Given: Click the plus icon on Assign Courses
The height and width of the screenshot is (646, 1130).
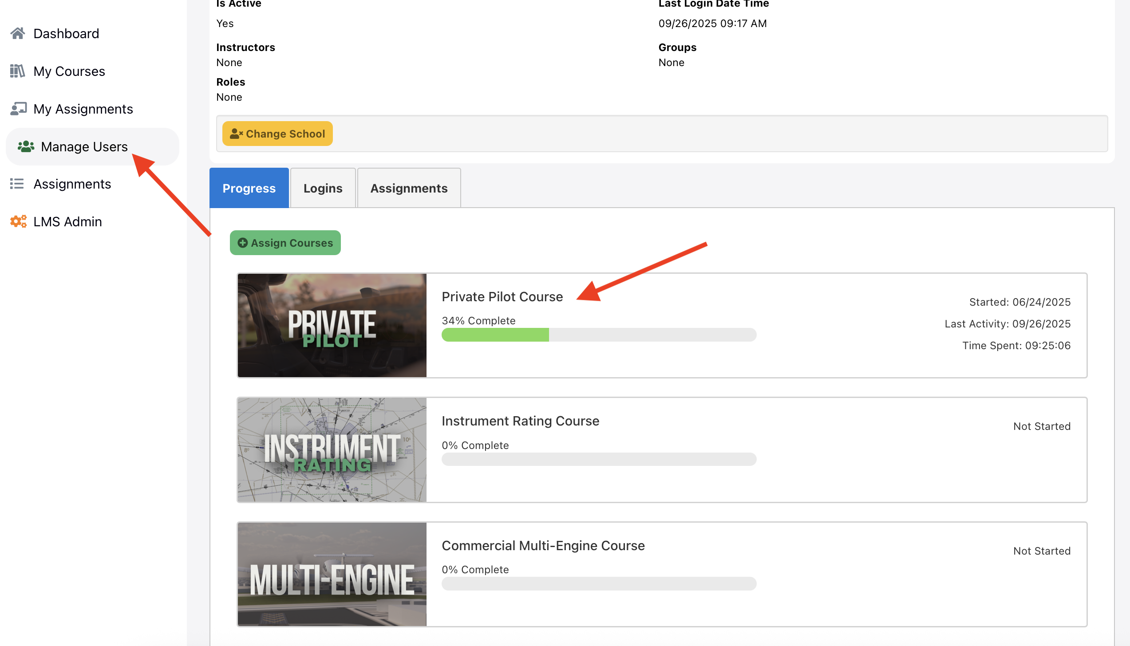Looking at the screenshot, I should tap(243, 243).
